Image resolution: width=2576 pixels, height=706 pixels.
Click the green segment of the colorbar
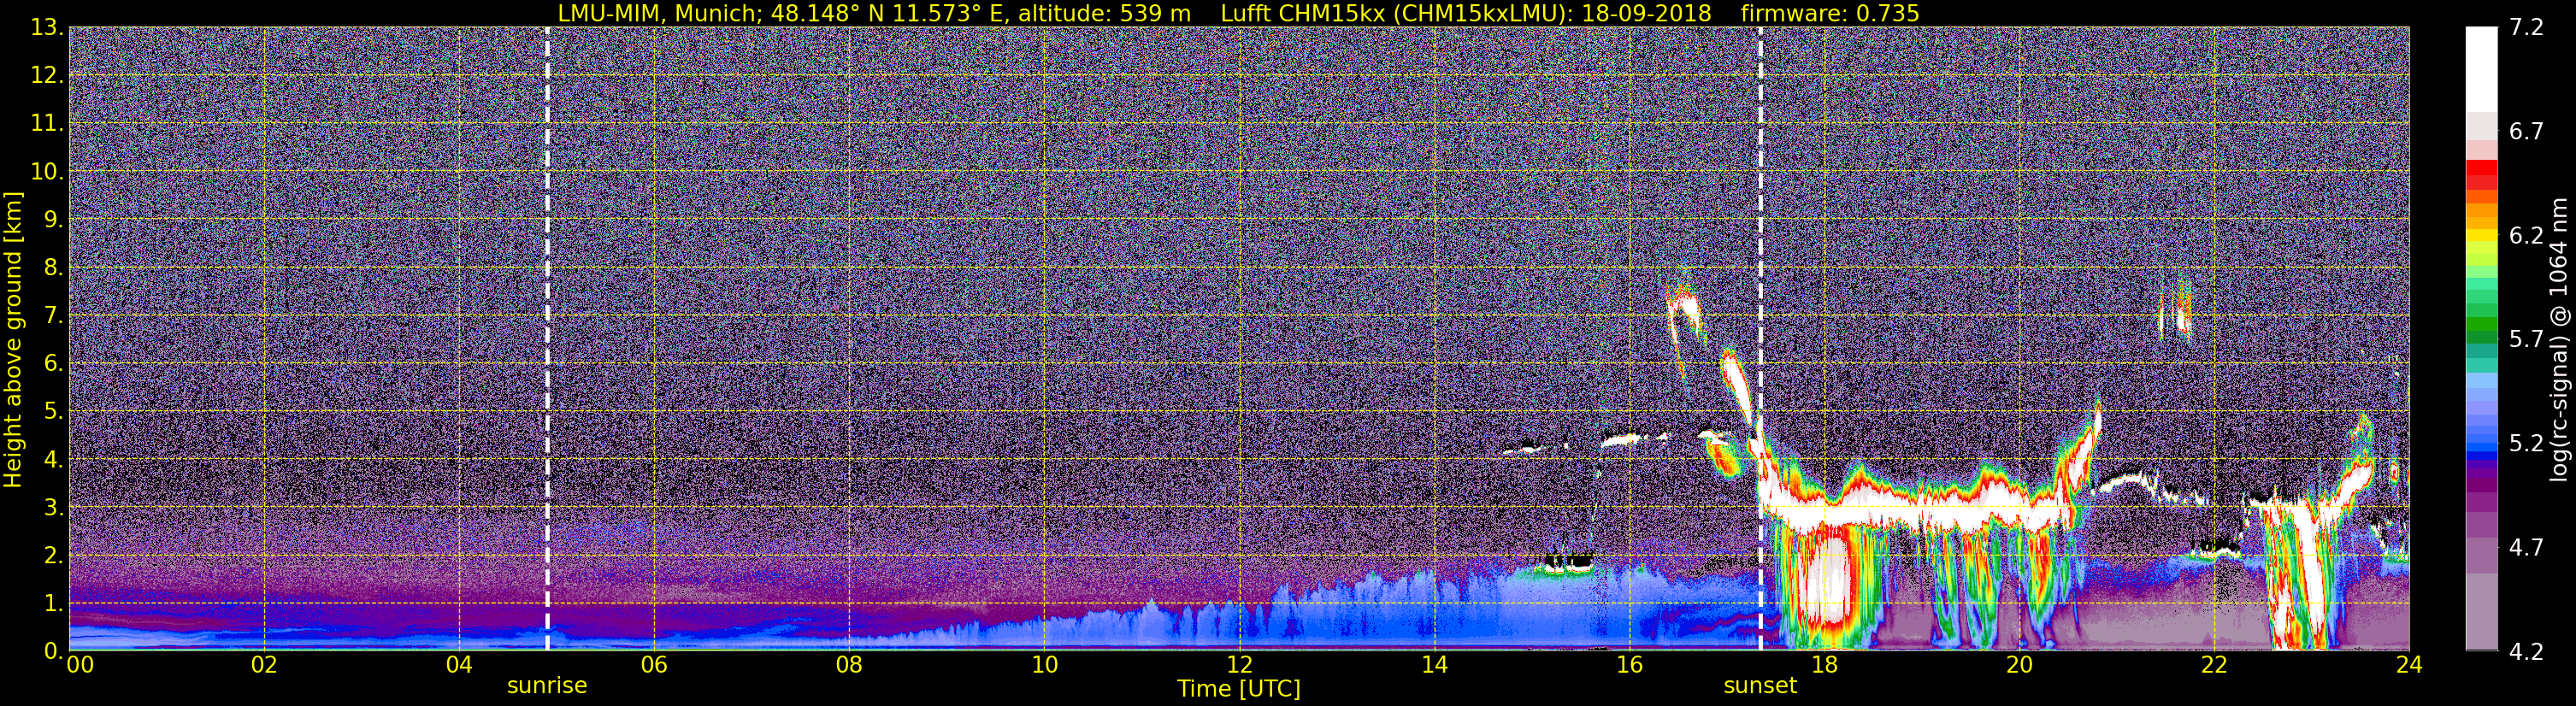[2481, 325]
